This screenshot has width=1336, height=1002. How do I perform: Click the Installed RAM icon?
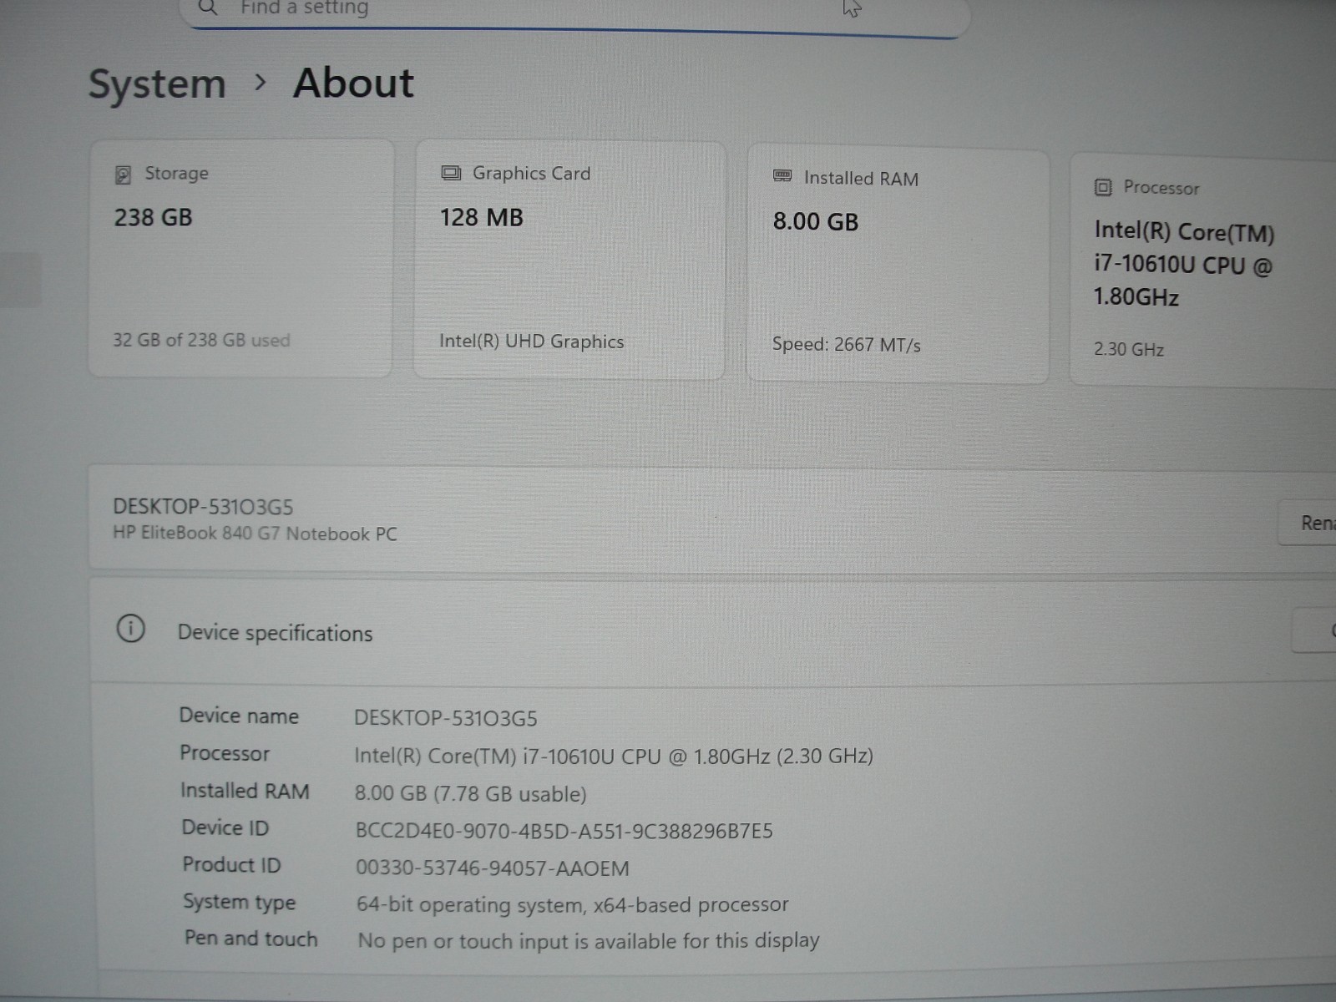pos(782,175)
